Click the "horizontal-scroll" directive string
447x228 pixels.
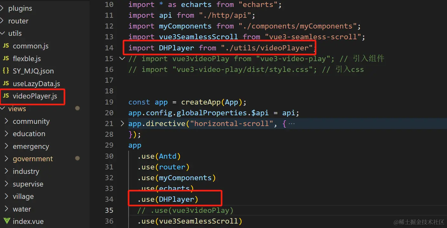[231, 123]
